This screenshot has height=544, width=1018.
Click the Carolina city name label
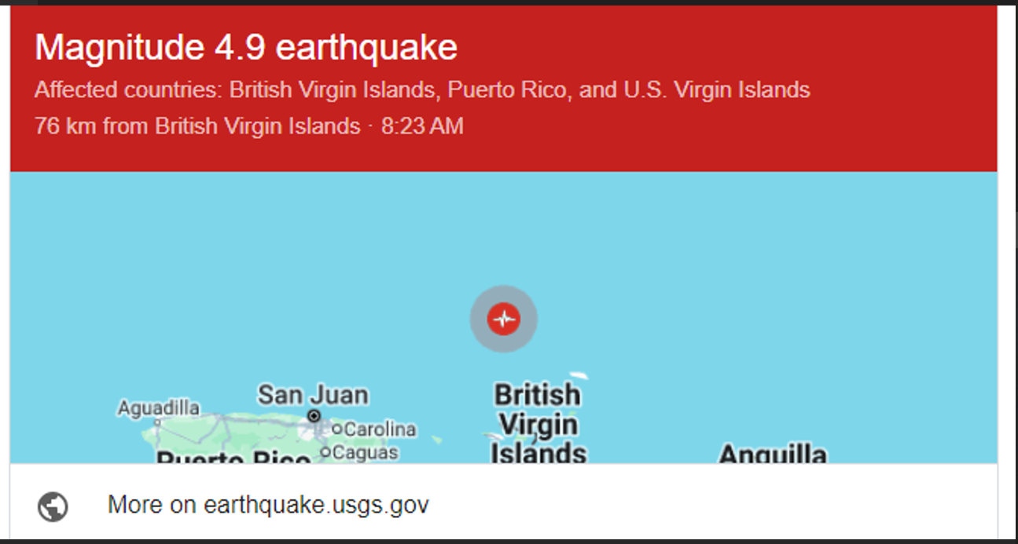pos(380,429)
